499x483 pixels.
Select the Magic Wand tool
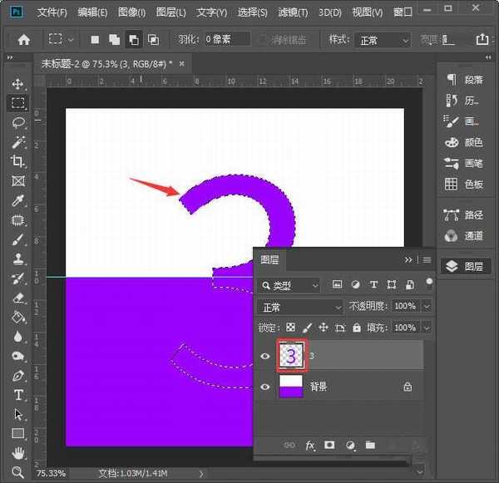click(17, 142)
